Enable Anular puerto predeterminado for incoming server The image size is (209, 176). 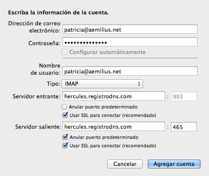[x=64, y=107]
